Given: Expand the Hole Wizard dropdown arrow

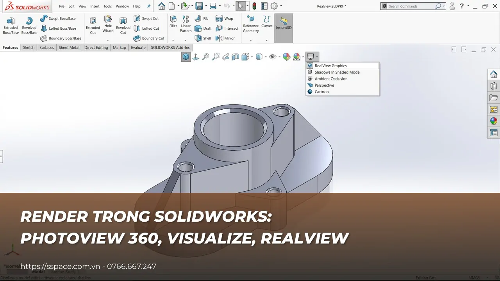Looking at the screenshot, I should (108, 40).
